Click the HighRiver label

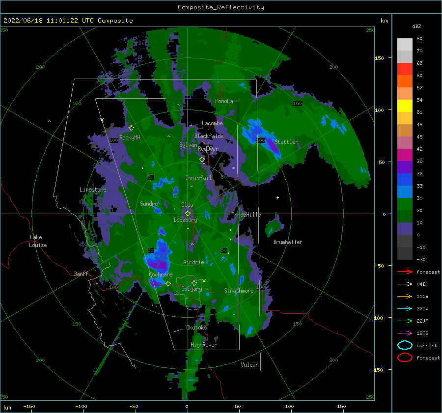(x=204, y=345)
